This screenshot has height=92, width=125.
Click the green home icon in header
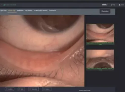point(4,5)
